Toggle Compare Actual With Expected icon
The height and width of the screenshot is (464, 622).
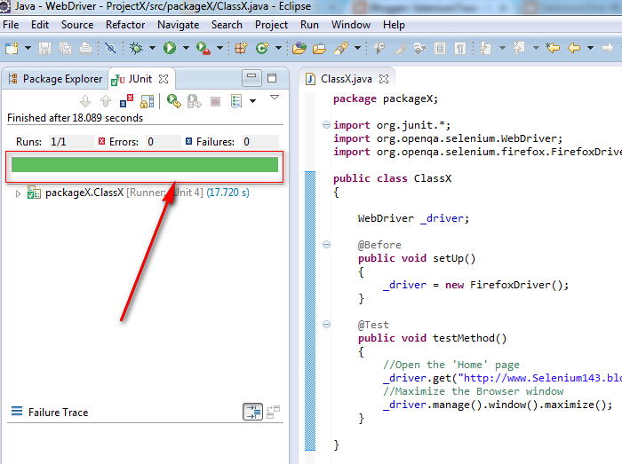(x=274, y=413)
